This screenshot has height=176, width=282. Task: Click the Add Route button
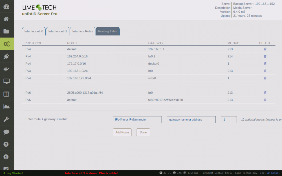click(122, 132)
